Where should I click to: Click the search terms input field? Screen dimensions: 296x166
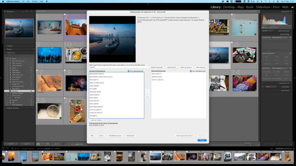click(x=119, y=67)
